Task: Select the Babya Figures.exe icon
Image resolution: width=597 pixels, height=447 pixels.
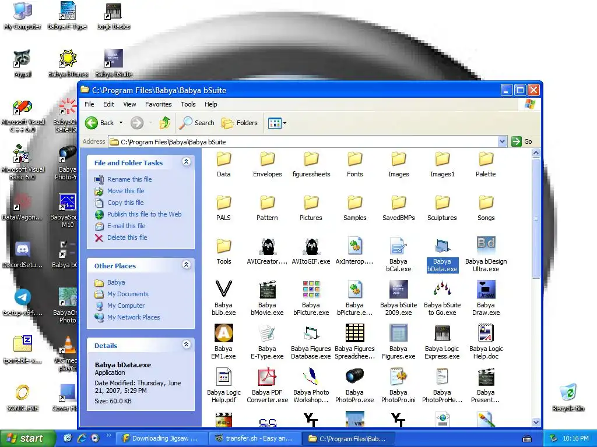Action: pyautogui.click(x=398, y=334)
